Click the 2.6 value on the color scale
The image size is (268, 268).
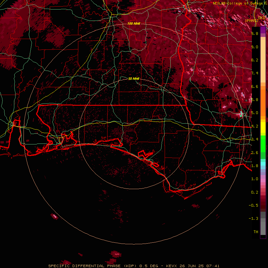(x=255, y=153)
